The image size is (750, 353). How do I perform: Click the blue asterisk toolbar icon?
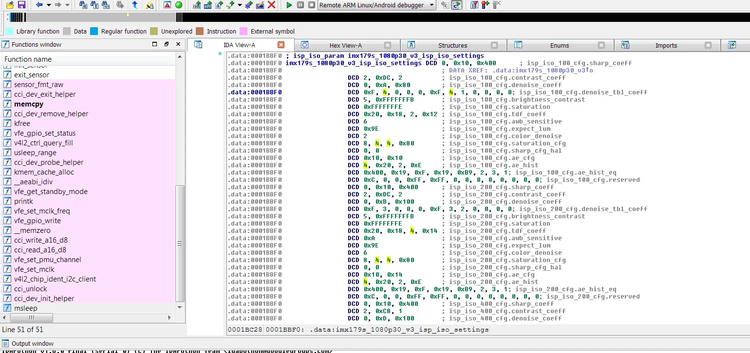pos(249,5)
